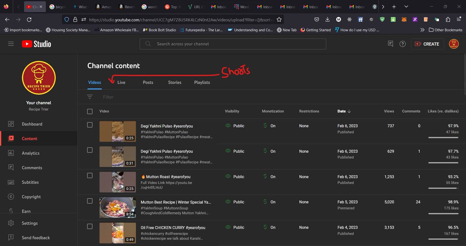
Task: Open the channel account avatar menu
Action: coord(454,44)
